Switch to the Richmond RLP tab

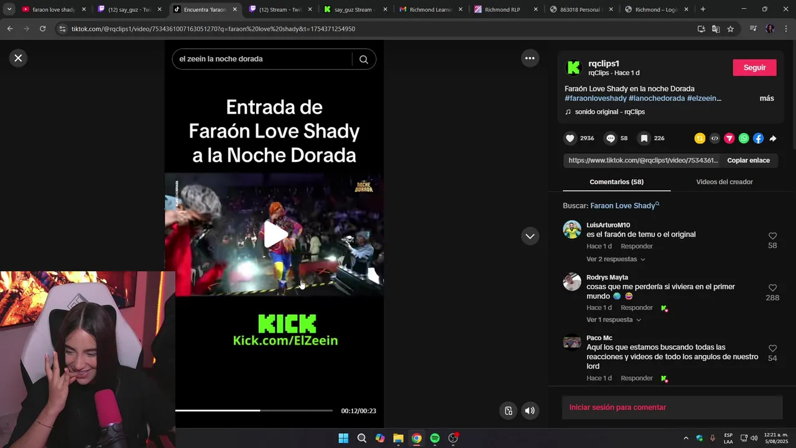(x=507, y=9)
